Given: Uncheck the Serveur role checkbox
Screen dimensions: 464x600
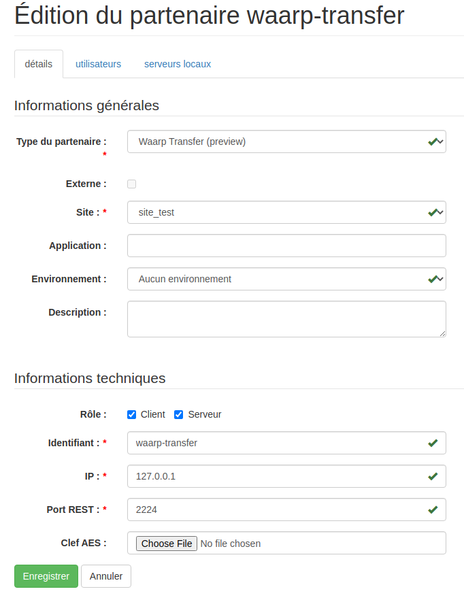Looking at the screenshot, I should tap(178, 415).
